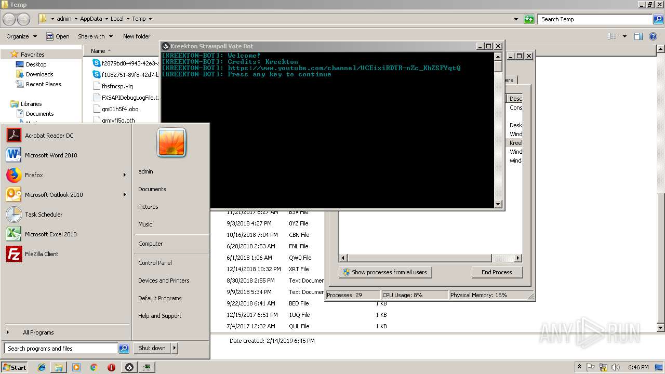Click Open in Explorer toolbar

(x=58, y=36)
